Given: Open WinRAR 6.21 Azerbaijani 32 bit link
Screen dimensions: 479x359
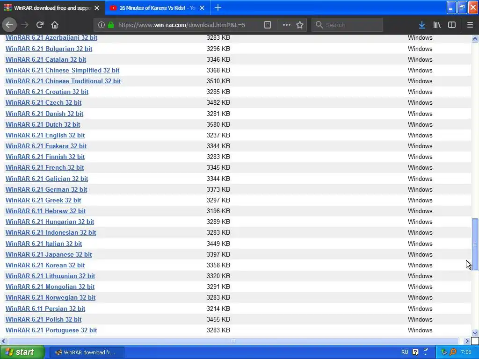Looking at the screenshot, I should coord(51,37).
